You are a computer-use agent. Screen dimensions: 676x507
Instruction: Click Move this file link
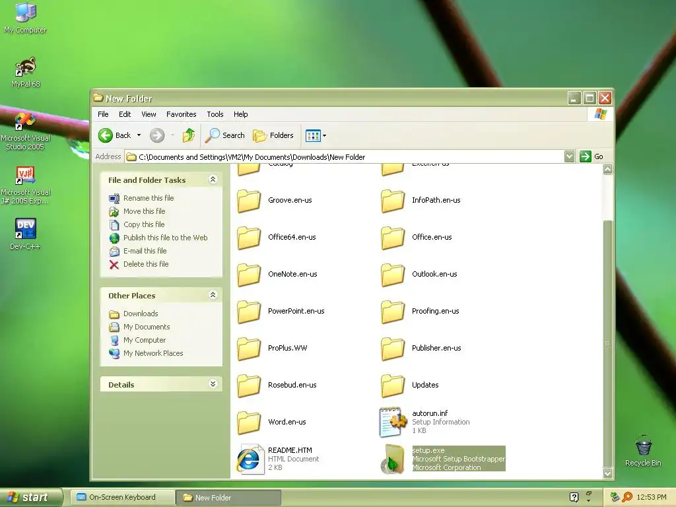[144, 211]
